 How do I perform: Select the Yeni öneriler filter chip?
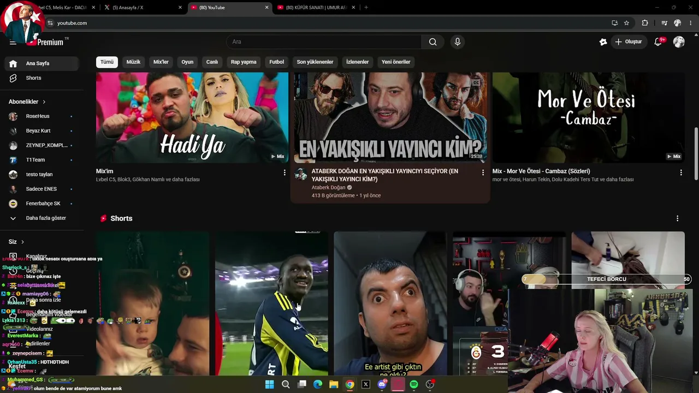coord(396,62)
